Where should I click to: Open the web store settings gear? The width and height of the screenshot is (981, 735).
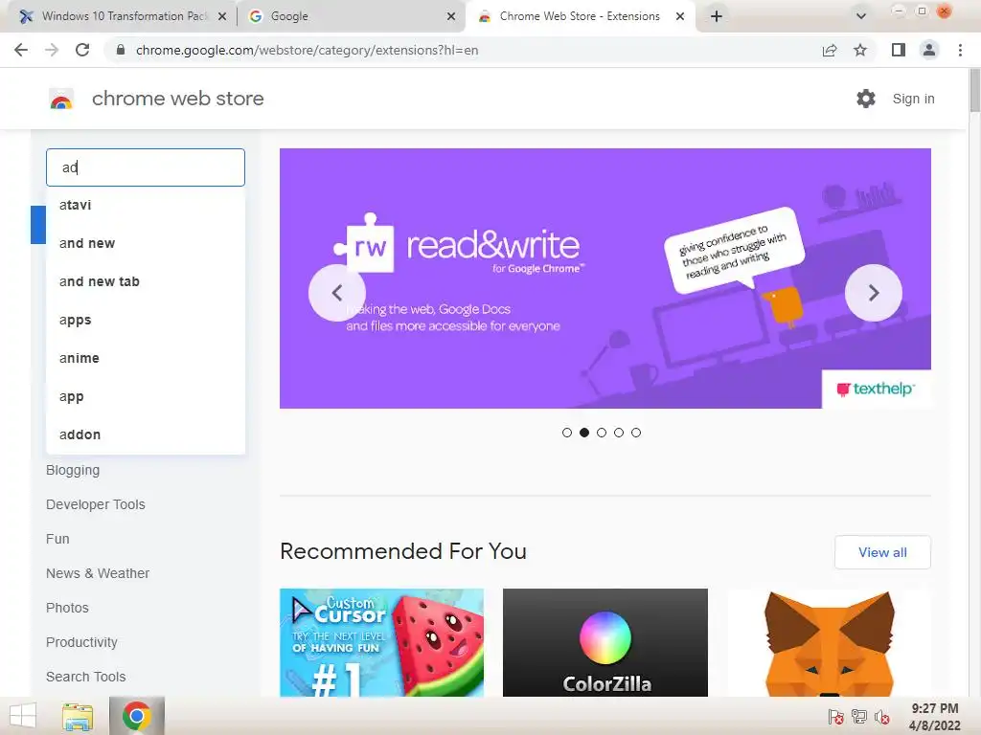point(866,99)
